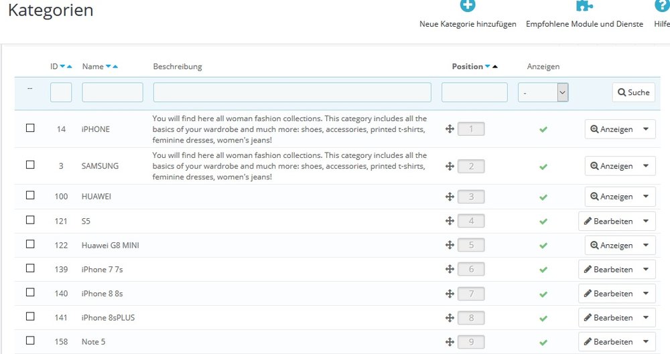670x354 pixels.
Task: Toggle enabled checkmark for iPhone 8sPLUS
Action: 543,318
